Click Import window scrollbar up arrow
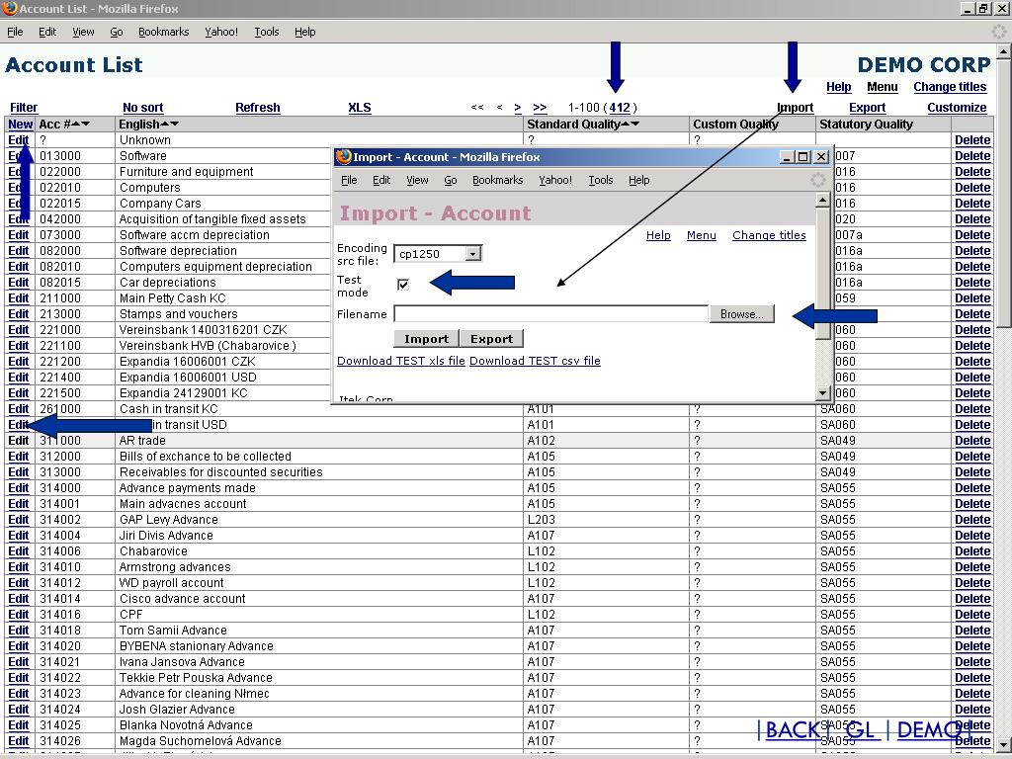Image resolution: width=1012 pixels, height=759 pixels. tap(822, 200)
